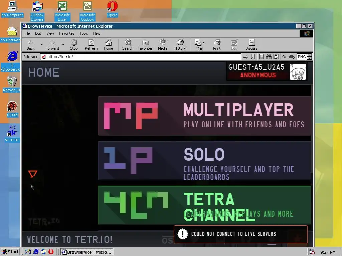This screenshot has height=256, width=342.
Task: Click the Go arrow beside address bar
Action: [x=245, y=57]
